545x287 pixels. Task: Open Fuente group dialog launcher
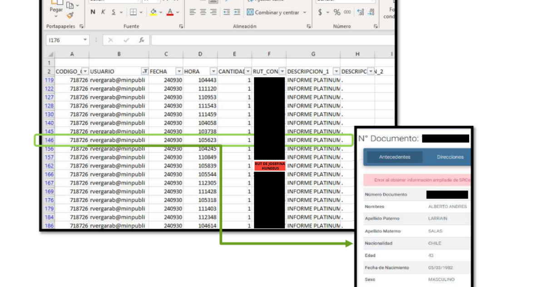(x=181, y=26)
